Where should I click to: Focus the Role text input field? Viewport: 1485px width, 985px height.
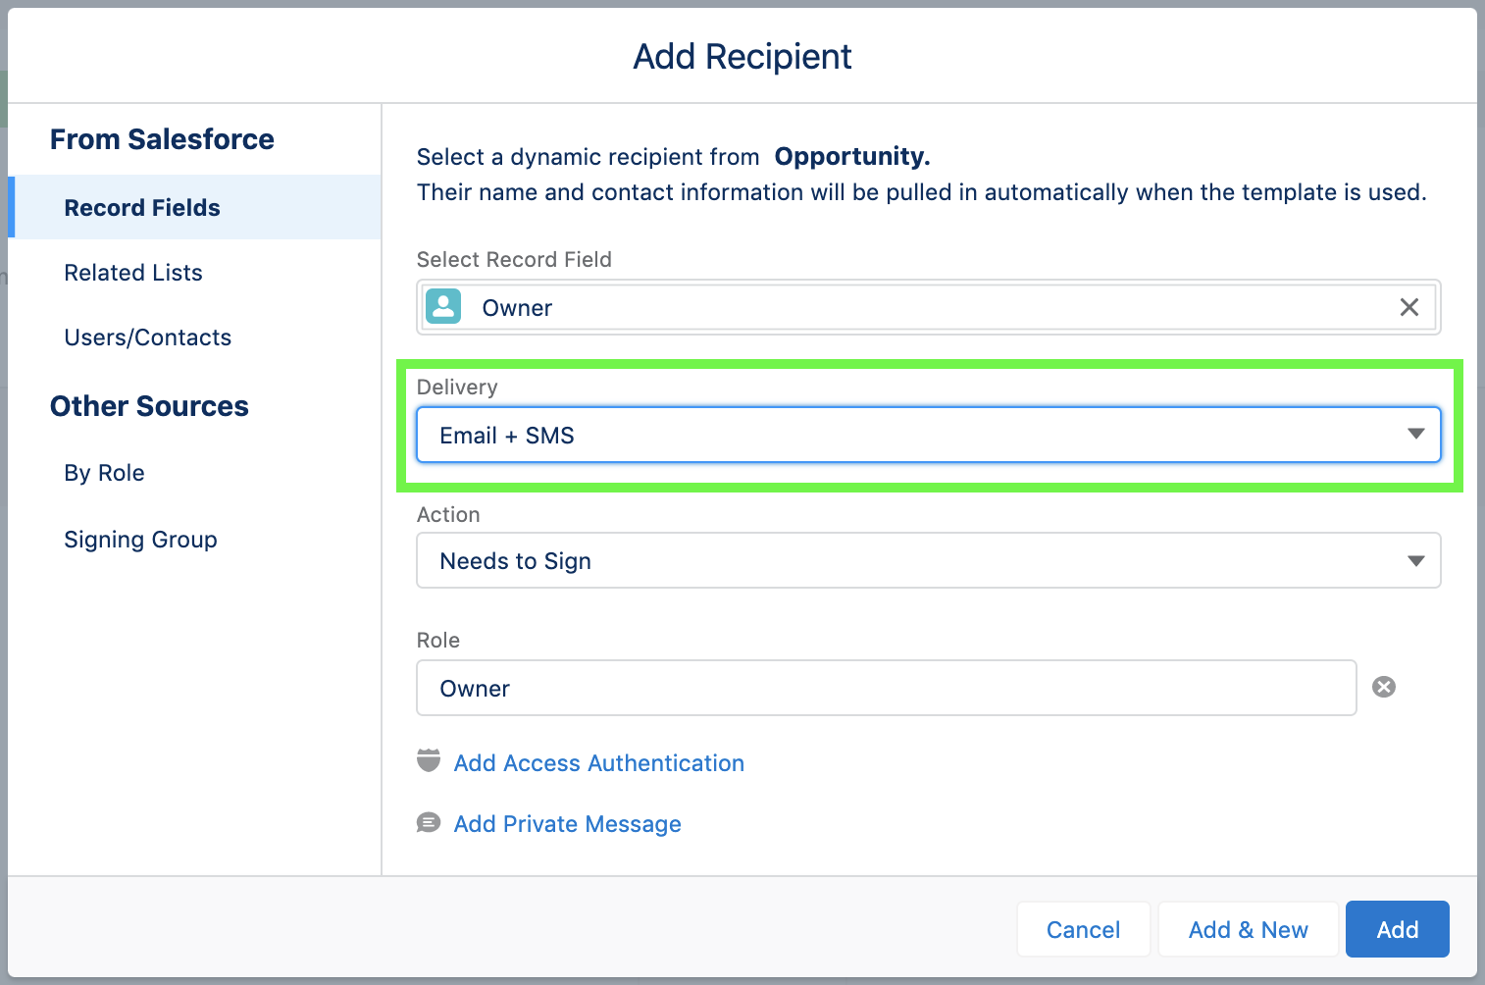pyautogui.click(x=886, y=688)
